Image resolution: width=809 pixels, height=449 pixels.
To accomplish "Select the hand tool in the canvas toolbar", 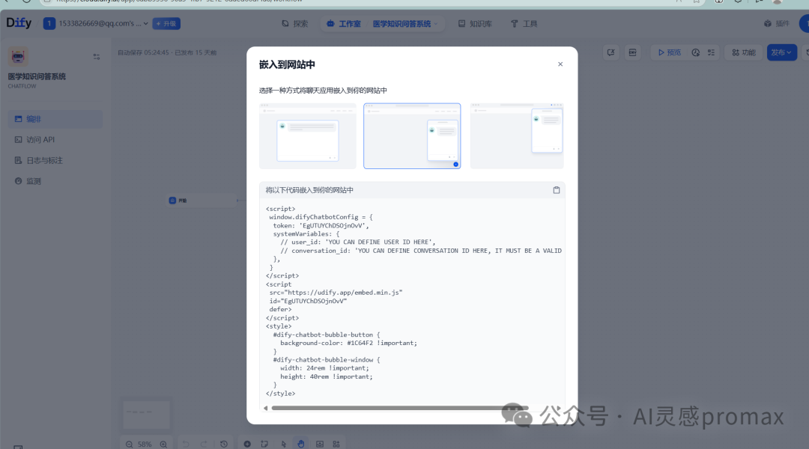I will 301,443.
